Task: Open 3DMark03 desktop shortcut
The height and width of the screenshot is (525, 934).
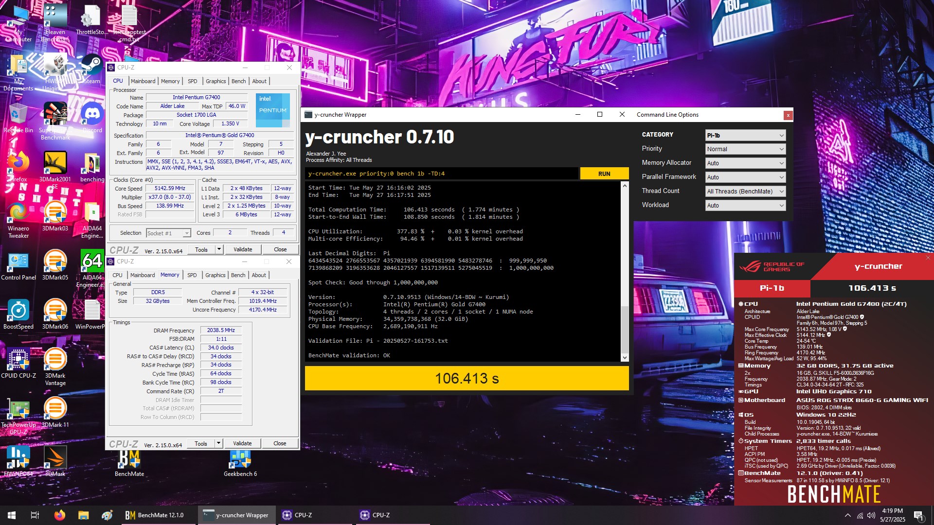Action: [55, 216]
